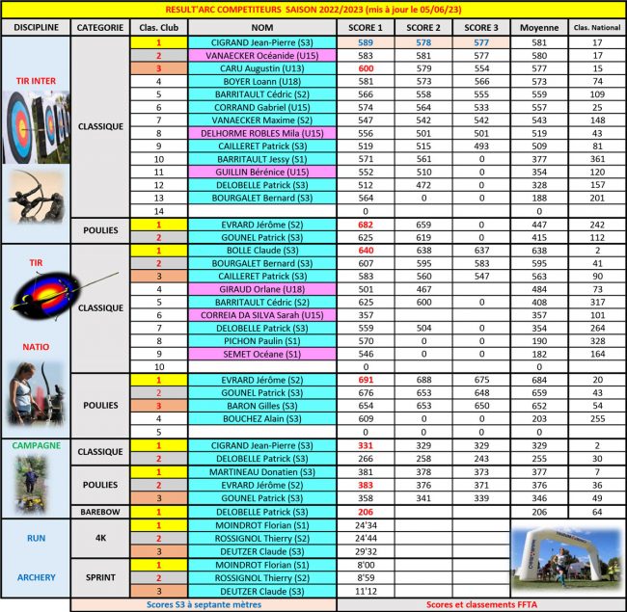Screen dimensions: 627x612
Task: Select the SCORE 1 column header
Action: coord(366,28)
